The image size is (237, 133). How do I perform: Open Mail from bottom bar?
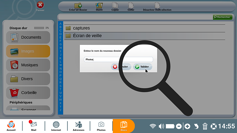pyautogui.click(x=34, y=126)
